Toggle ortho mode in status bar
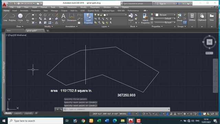This screenshot has width=220, height=124. coord(140,114)
